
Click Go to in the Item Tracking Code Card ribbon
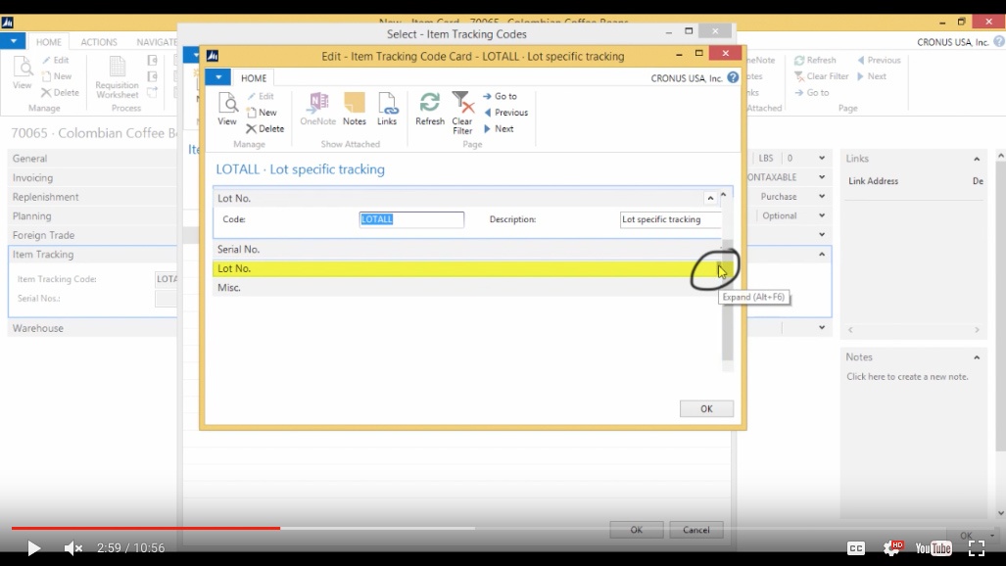(x=500, y=96)
